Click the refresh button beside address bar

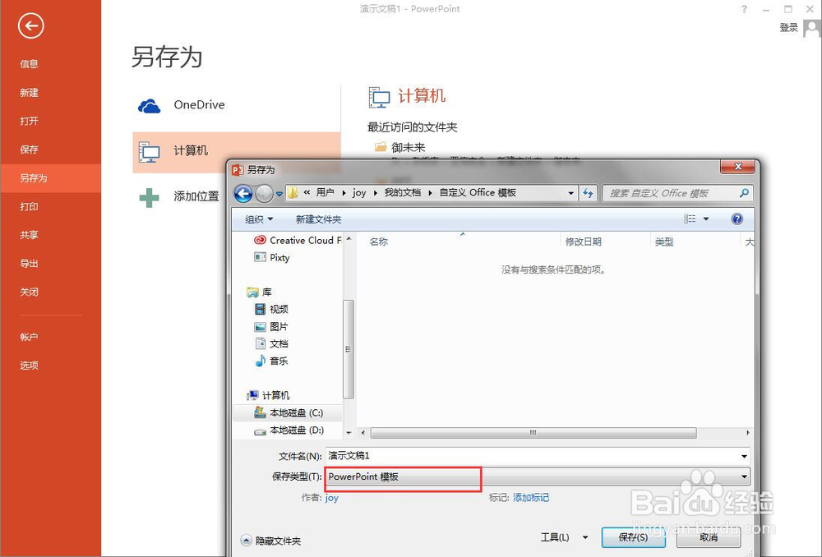[x=588, y=193]
